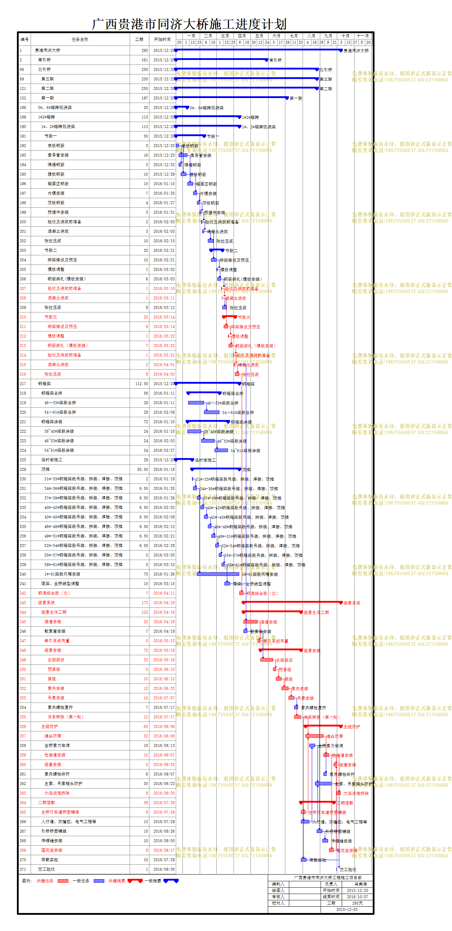Select the 贵港同济大桥 task row name

(47, 50)
